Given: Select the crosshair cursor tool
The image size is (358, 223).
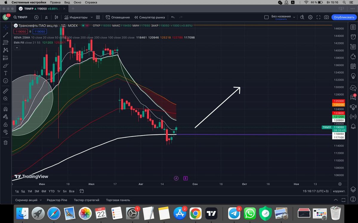Looking at the screenshot, I should click(5, 27).
